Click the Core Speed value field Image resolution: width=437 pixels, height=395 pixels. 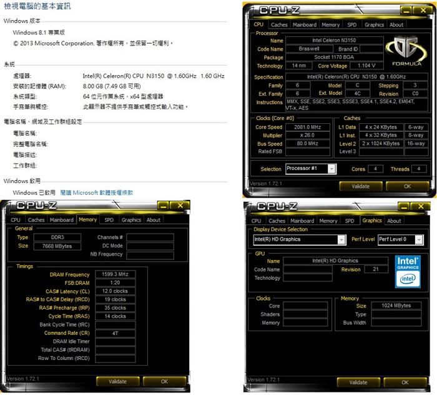click(x=307, y=127)
